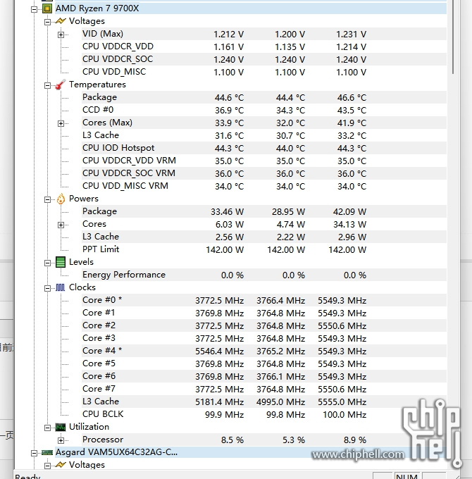Collapse the Asgard VAM5UX64C32AG node

tap(34, 454)
